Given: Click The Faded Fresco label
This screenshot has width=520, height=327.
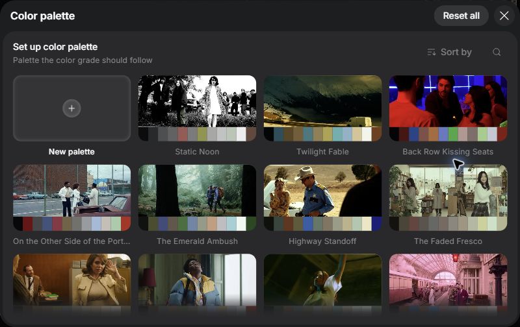Looking at the screenshot, I should (448, 241).
